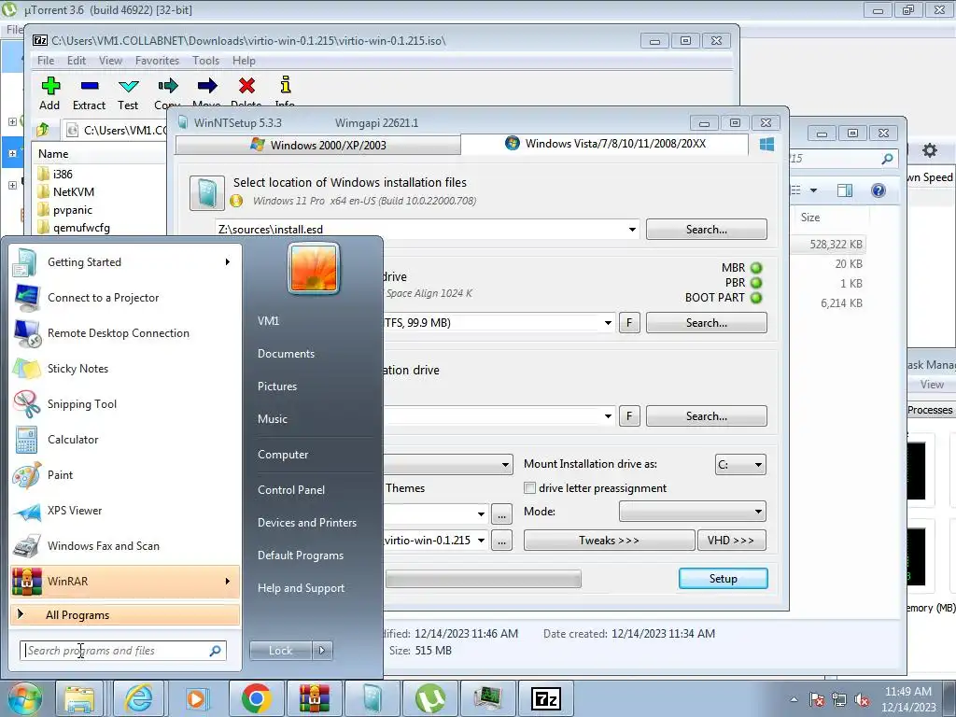Open All Programs list

click(x=125, y=614)
